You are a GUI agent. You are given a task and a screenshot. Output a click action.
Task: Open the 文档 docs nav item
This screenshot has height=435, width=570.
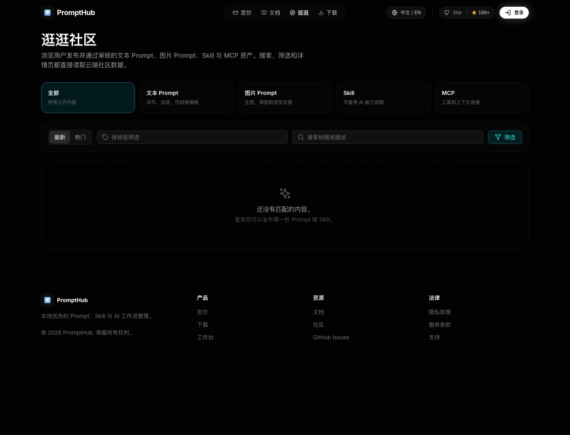pos(271,13)
